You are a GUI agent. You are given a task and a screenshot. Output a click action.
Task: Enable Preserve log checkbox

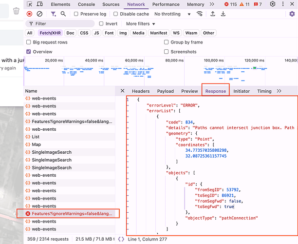(76, 14)
